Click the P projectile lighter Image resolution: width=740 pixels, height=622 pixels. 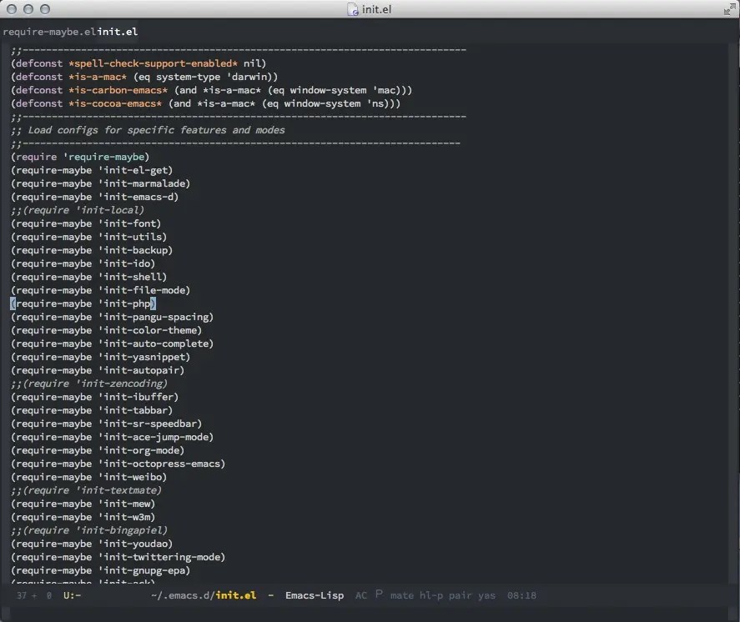[378, 594]
